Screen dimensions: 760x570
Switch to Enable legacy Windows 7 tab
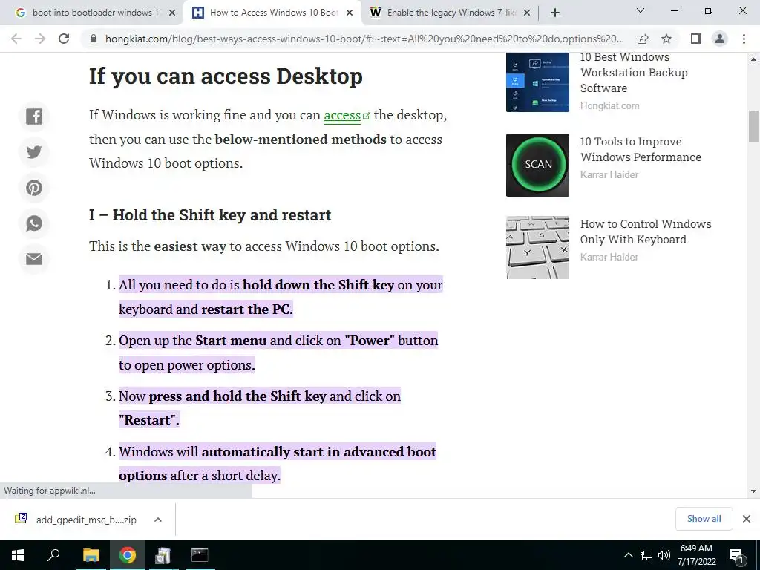click(450, 13)
